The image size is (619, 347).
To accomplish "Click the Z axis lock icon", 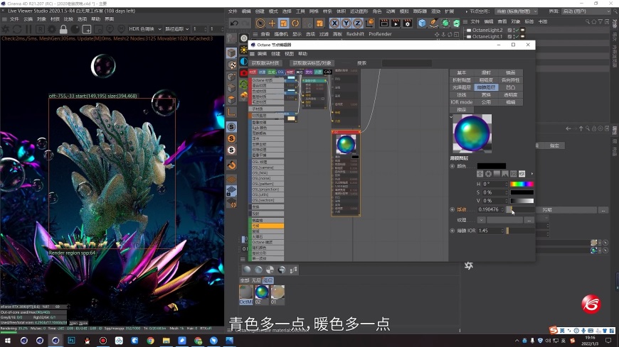I will 359,23.
